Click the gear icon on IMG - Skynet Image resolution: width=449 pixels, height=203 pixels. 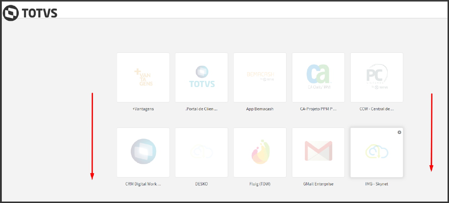point(399,132)
